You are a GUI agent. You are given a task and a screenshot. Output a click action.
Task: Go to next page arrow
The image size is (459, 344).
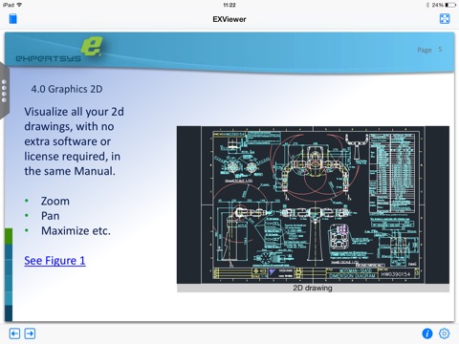click(x=30, y=333)
